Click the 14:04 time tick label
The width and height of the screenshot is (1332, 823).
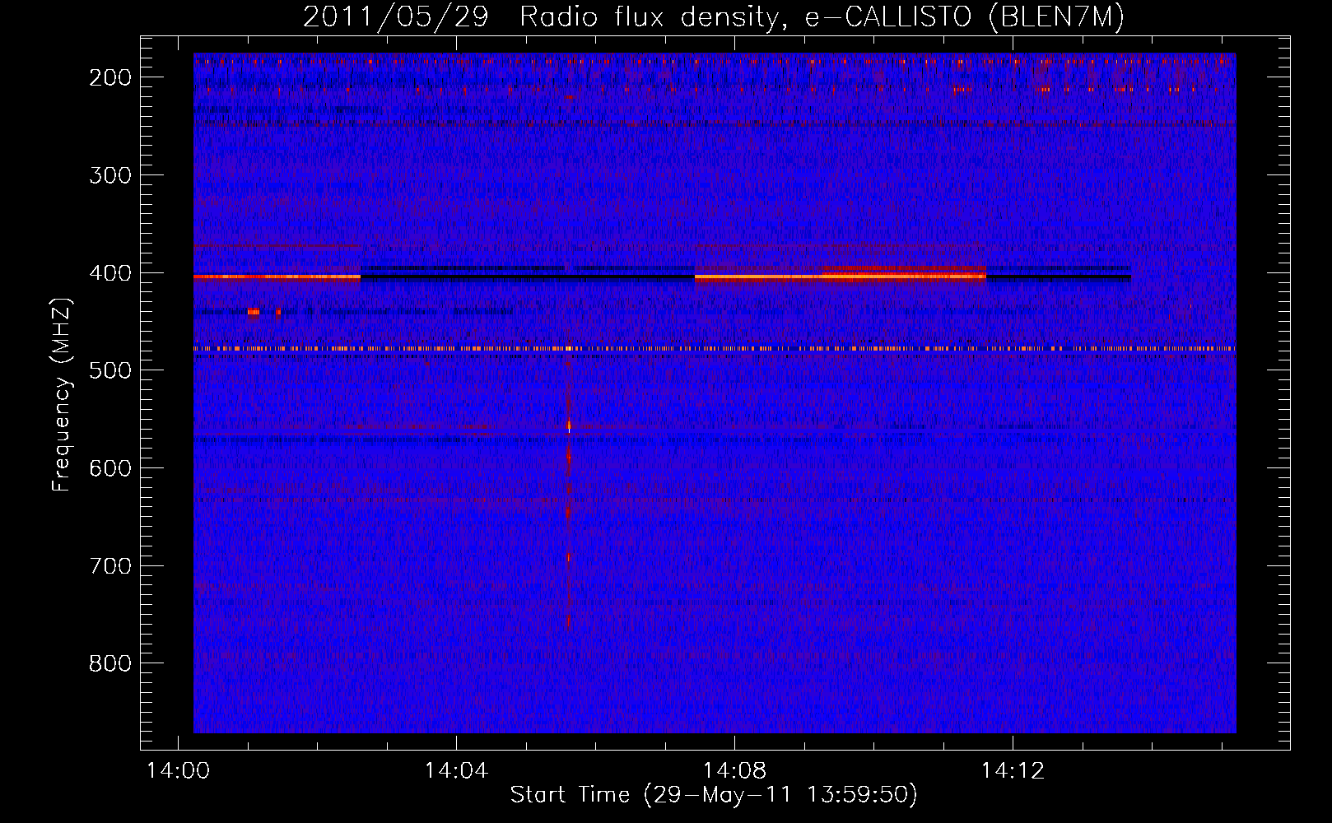pos(456,771)
